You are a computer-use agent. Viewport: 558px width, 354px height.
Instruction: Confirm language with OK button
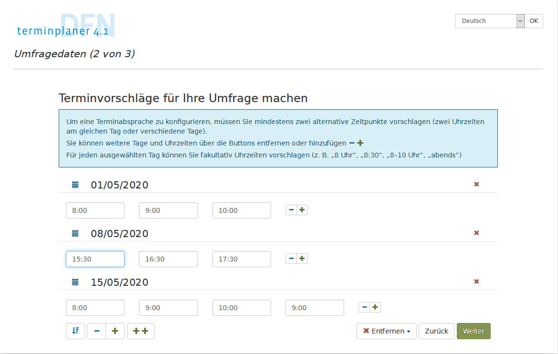tap(534, 21)
